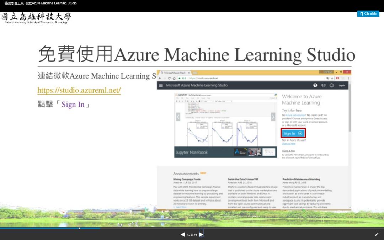Exit fullscreen with the collapse arrows icon

coord(377,234)
